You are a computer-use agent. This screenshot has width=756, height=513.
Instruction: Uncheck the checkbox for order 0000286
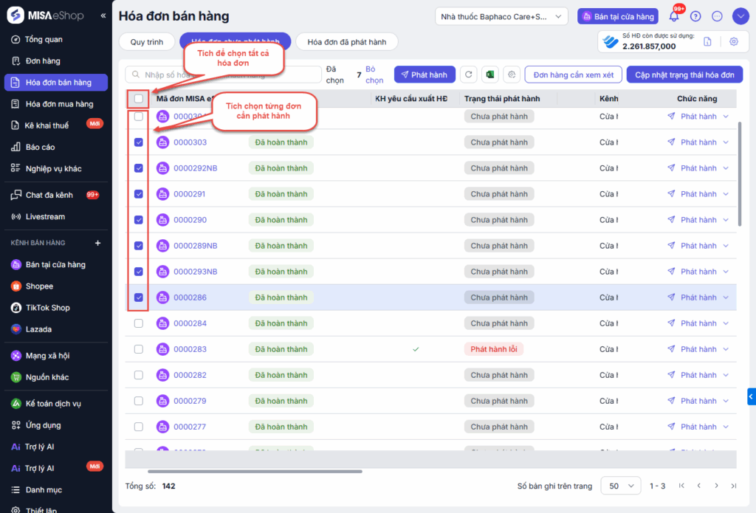point(139,297)
